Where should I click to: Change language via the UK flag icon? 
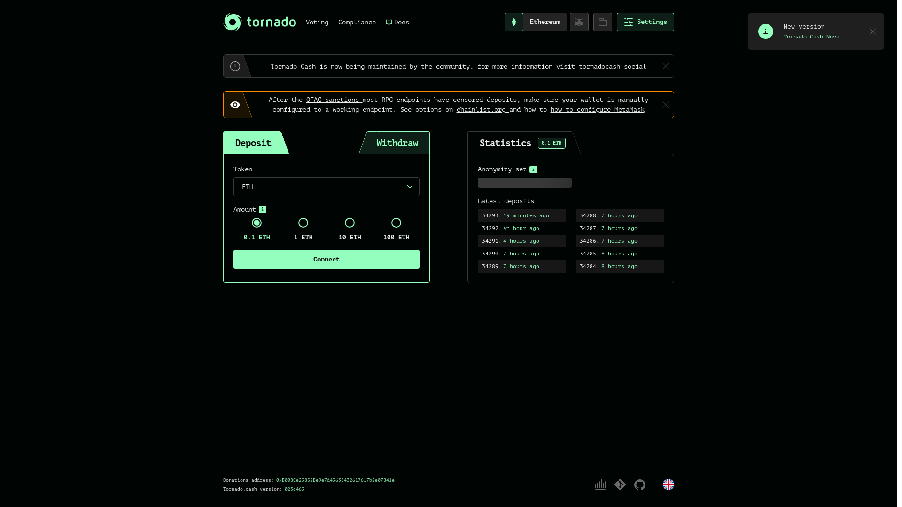[668, 484]
